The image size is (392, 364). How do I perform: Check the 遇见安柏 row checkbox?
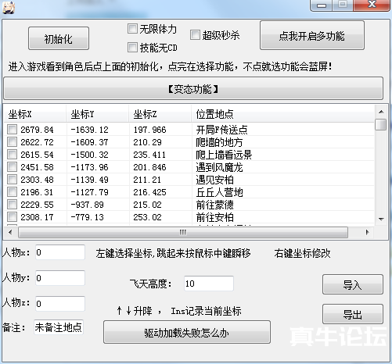click(12, 180)
